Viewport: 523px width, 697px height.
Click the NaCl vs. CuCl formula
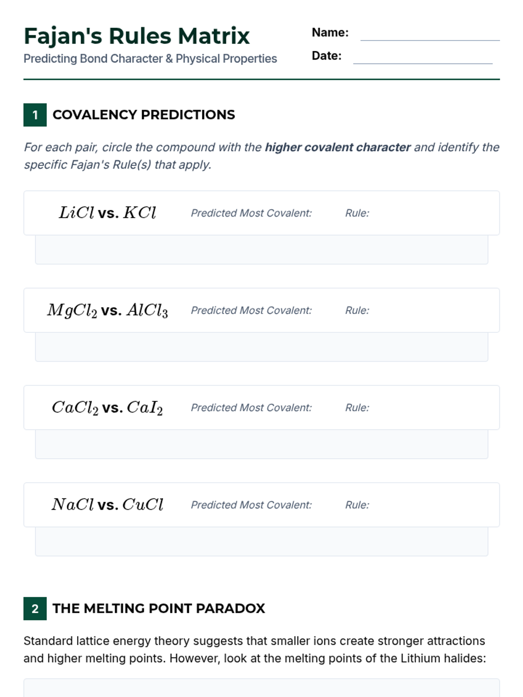click(107, 505)
